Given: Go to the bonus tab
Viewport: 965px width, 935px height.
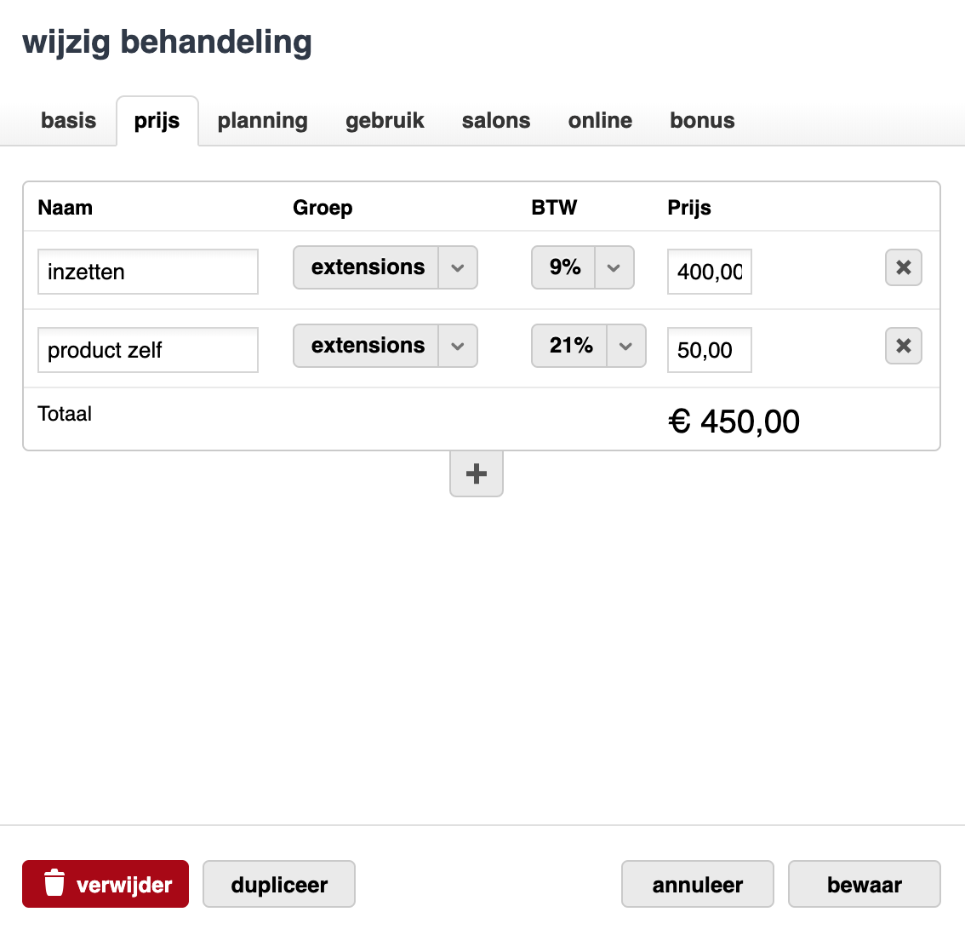Looking at the screenshot, I should tap(702, 120).
